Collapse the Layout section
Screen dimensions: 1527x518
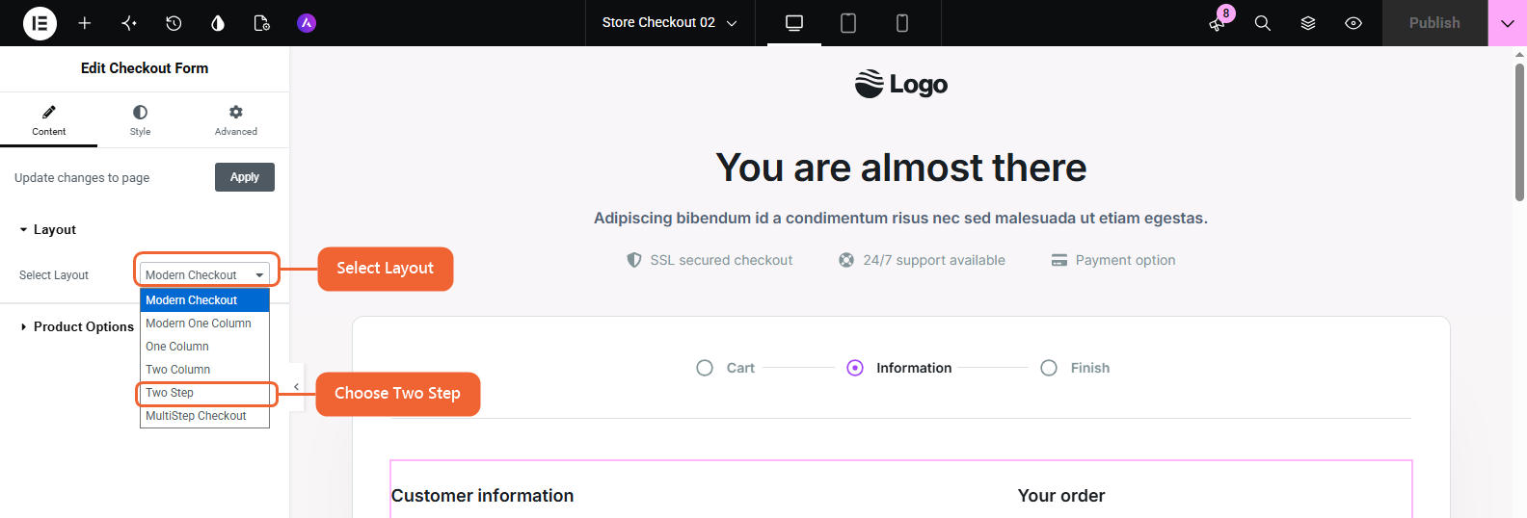[48, 230]
